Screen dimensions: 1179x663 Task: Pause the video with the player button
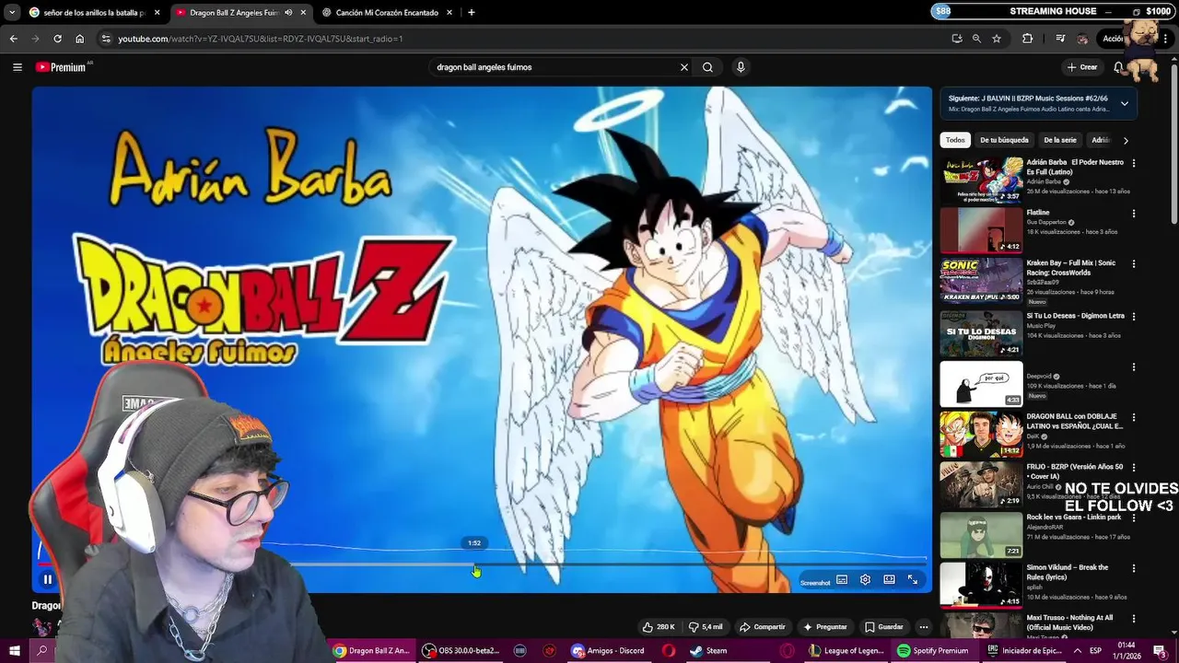point(48,580)
